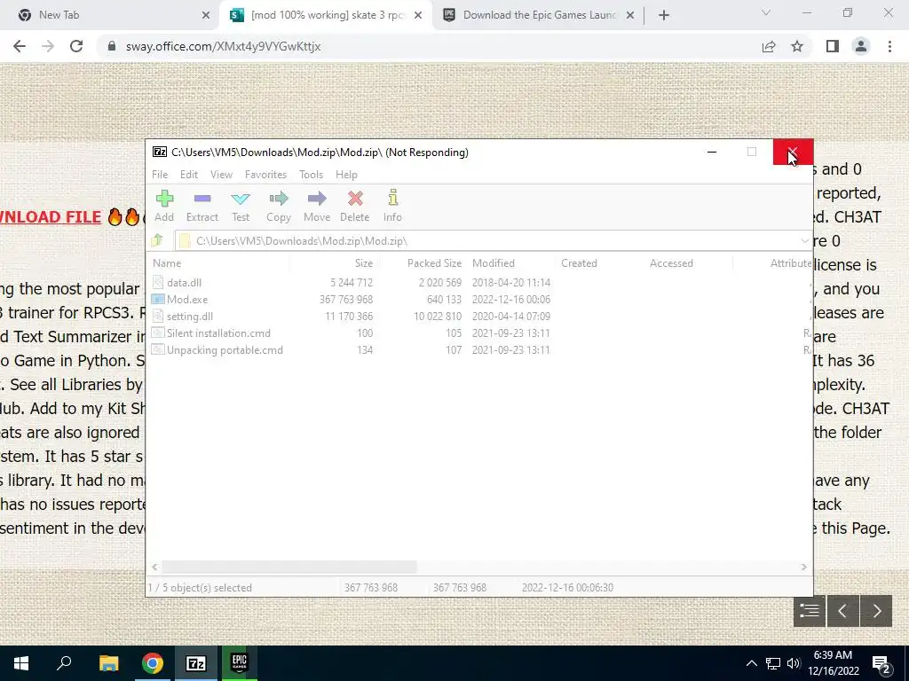Sort by Size column header
The width and height of the screenshot is (909, 681).
click(x=334, y=262)
